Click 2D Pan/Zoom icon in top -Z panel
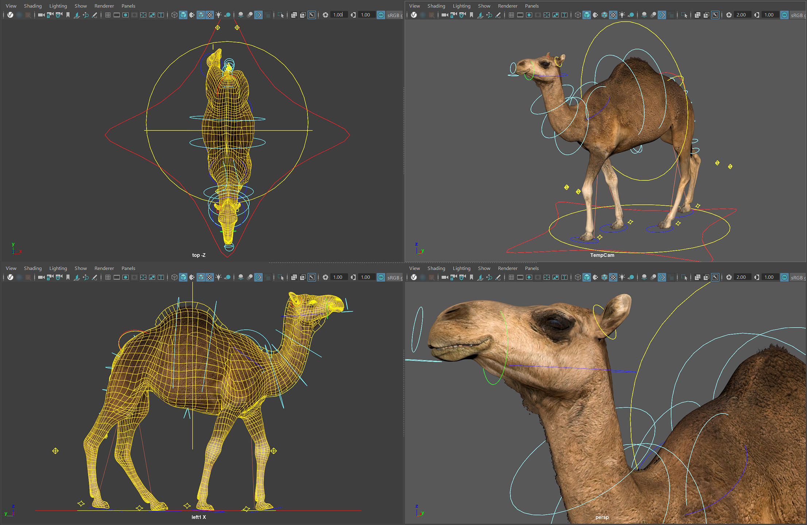Viewport: 807px width, 525px height. coord(86,15)
